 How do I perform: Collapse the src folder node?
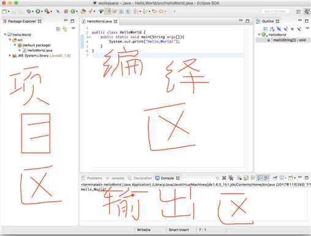[10, 40]
